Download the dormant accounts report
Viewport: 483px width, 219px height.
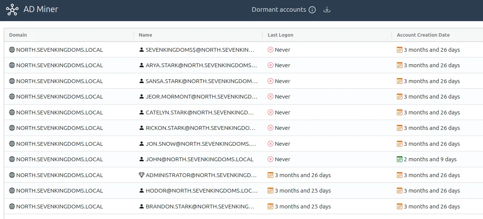[327, 10]
